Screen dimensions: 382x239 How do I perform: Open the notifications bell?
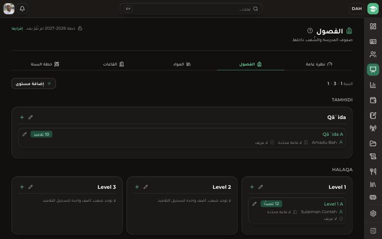pos(22,9)
